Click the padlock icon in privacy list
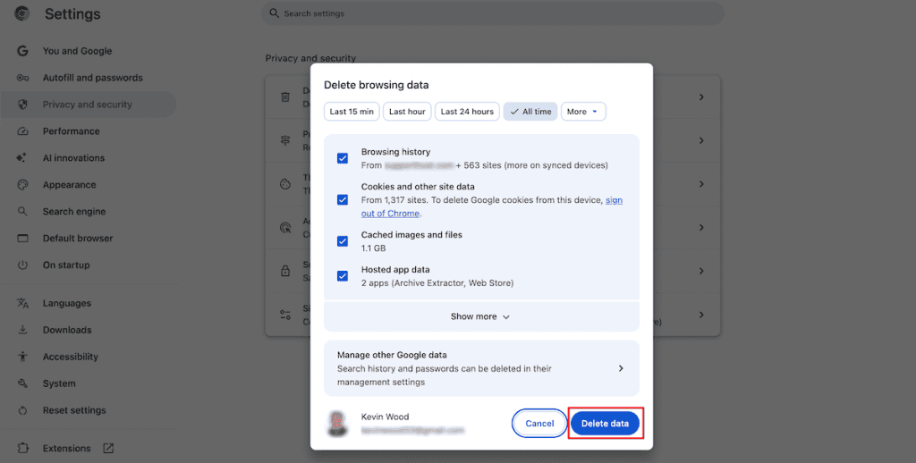916x463 pixels. 285,271
